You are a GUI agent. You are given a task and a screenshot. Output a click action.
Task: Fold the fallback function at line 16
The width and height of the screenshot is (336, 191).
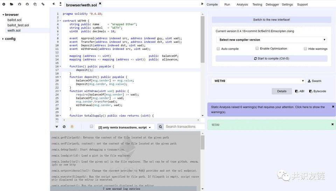click(60, 67)
